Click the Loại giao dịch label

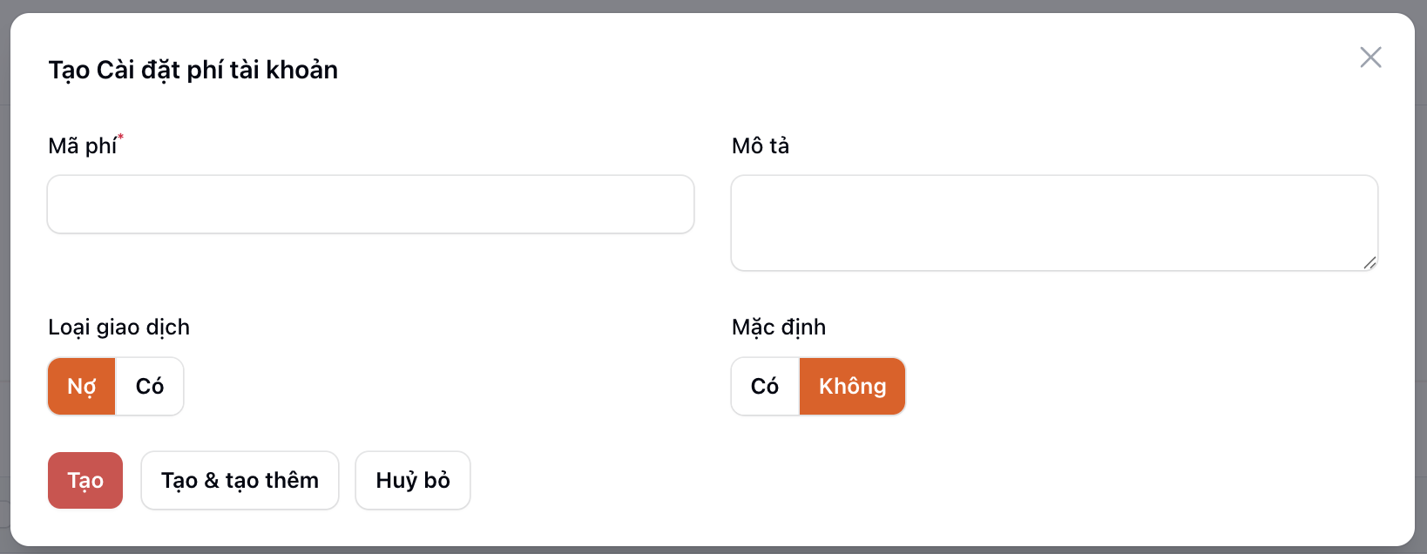pyautogui.click(x=118, y=328)
